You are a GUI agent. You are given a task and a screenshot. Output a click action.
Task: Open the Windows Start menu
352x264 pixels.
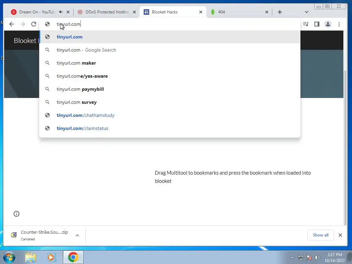coord(9,257)
